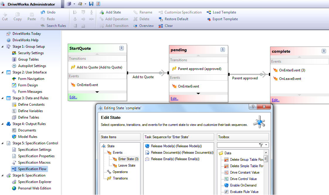Click Add Transition in the toolbar
329x195 pixels.
(x=114, y=26)
